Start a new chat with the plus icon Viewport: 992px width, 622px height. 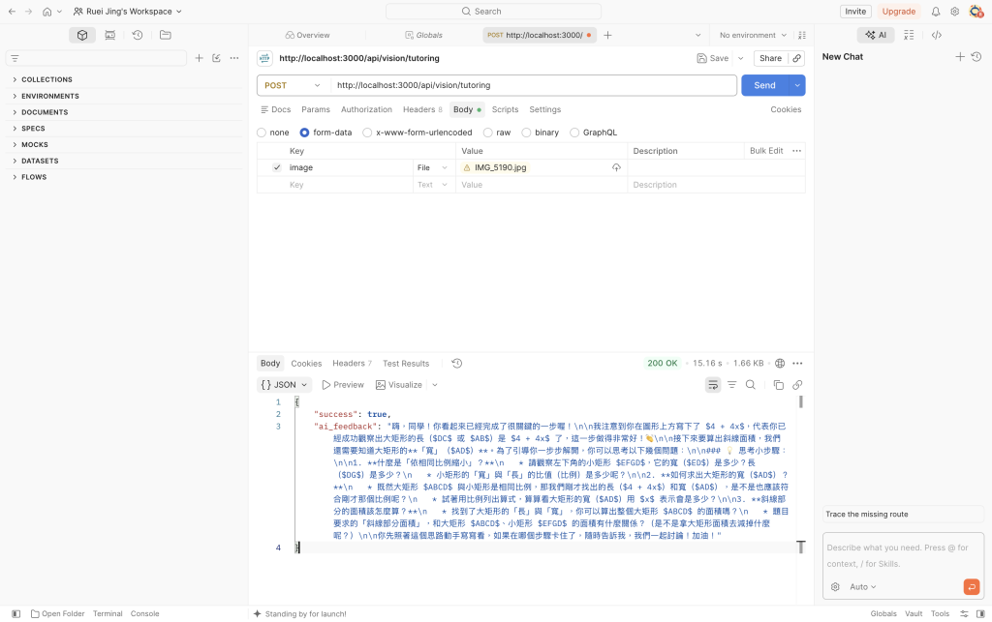[x=960, y=57]
